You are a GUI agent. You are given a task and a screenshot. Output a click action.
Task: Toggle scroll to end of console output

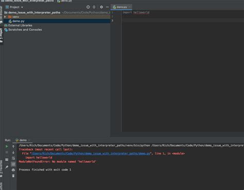click(x=13, y=164)
